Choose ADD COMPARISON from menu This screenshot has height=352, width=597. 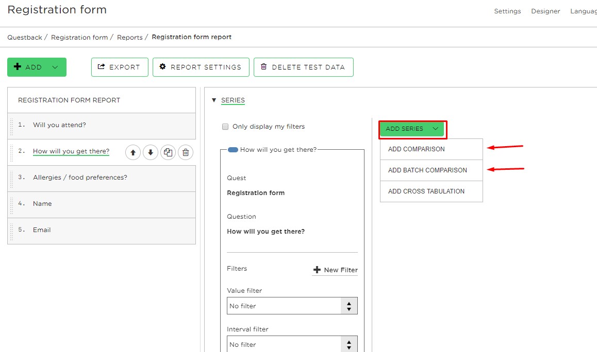[432, 149]
